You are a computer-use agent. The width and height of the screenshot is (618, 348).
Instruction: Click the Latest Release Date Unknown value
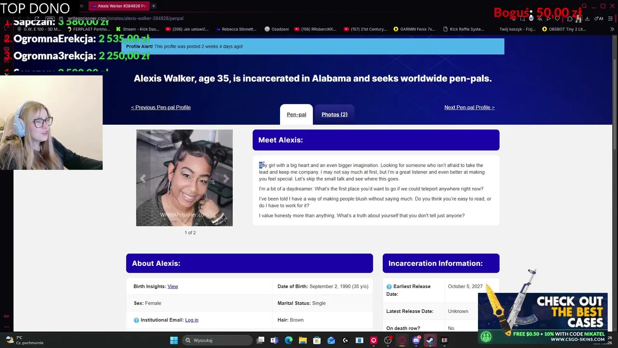pos(458,311)
